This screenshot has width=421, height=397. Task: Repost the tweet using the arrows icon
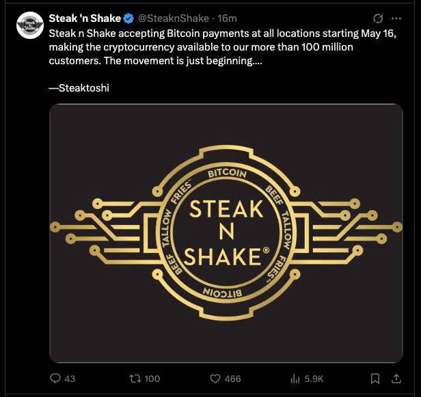pos(134,379)
